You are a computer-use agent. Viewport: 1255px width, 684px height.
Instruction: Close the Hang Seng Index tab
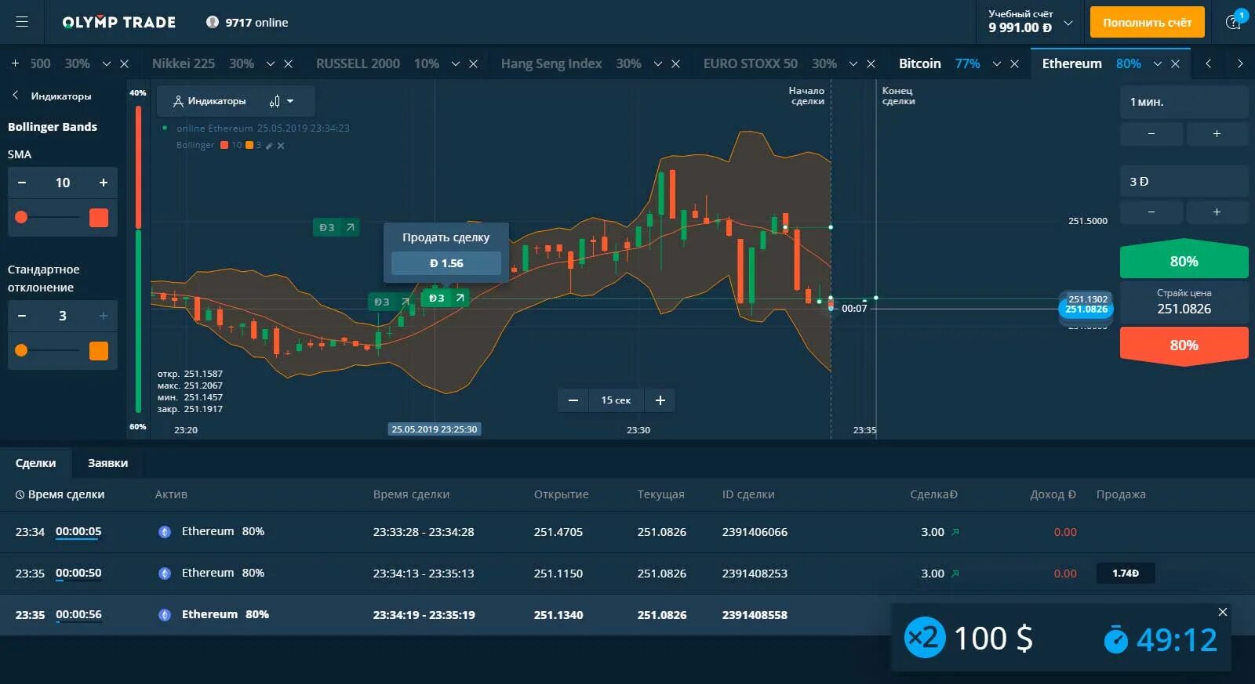pyautogui.click(x=675, y=63)
